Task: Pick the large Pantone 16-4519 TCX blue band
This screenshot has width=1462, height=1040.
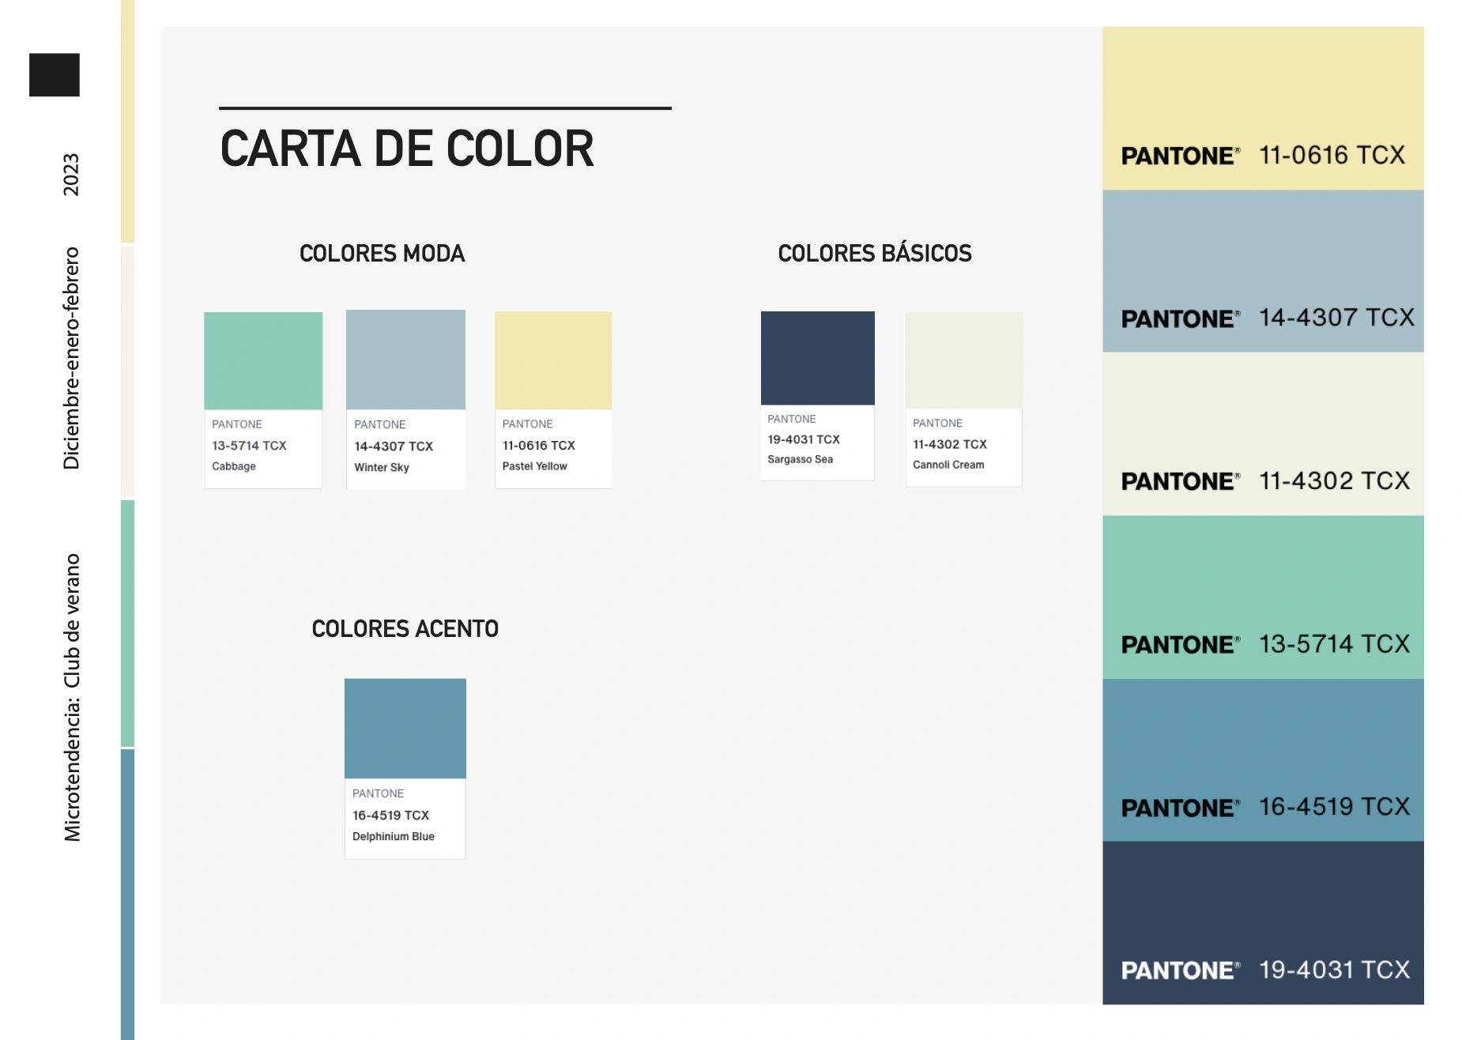Action: pos(1263,759)
